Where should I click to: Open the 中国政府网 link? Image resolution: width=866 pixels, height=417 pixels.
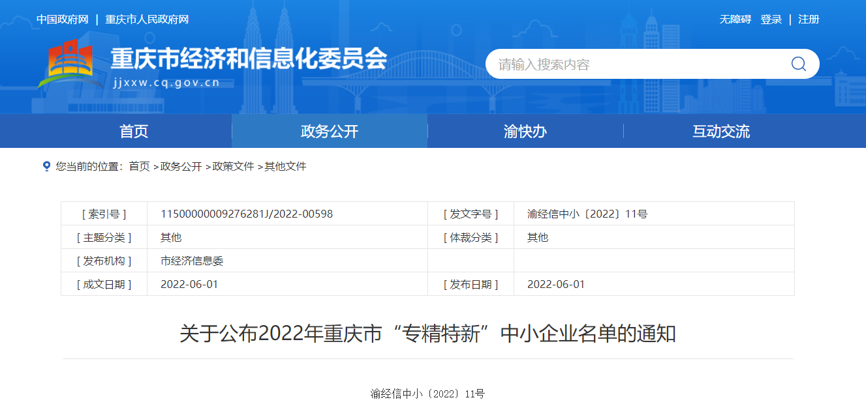point(62,20)
